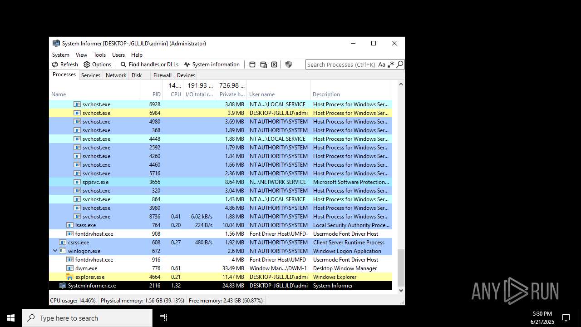Click the winlogon.exe process icon
This screenshot has height=327, width=581.
click(63, 251)
